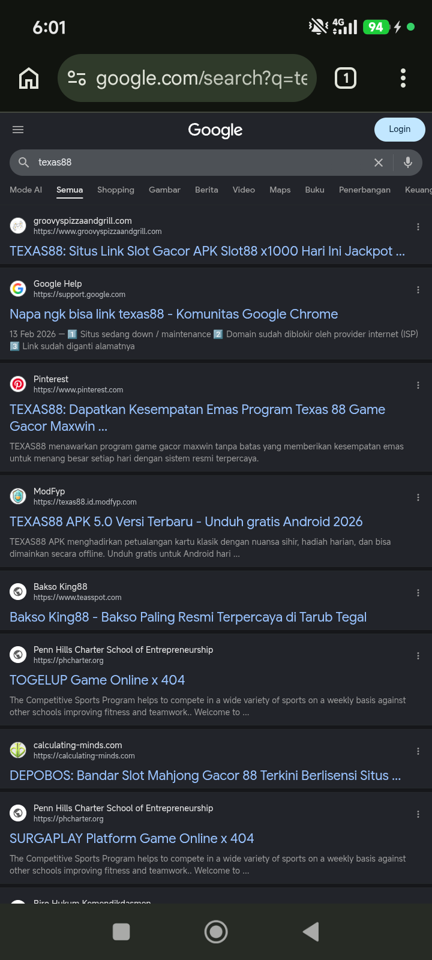Tap the Chrome home icon
The image size is (432, 960).
pyautogui.click(x=29, y=78)
